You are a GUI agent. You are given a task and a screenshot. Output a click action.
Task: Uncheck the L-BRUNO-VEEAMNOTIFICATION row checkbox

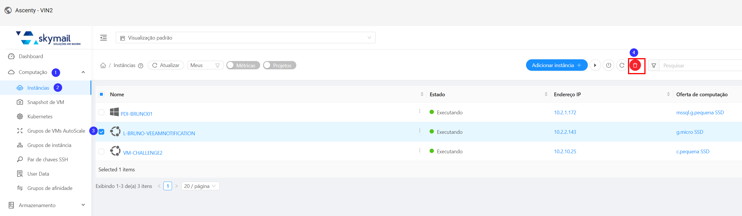101,132
